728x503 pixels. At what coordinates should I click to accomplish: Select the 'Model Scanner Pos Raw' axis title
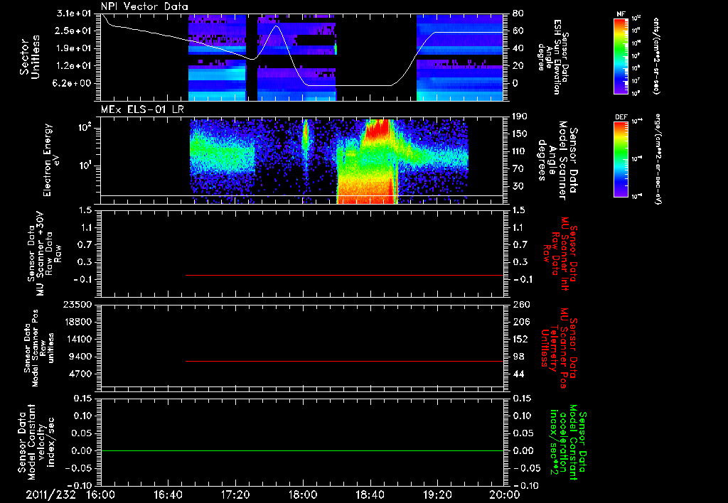point(38,348)
